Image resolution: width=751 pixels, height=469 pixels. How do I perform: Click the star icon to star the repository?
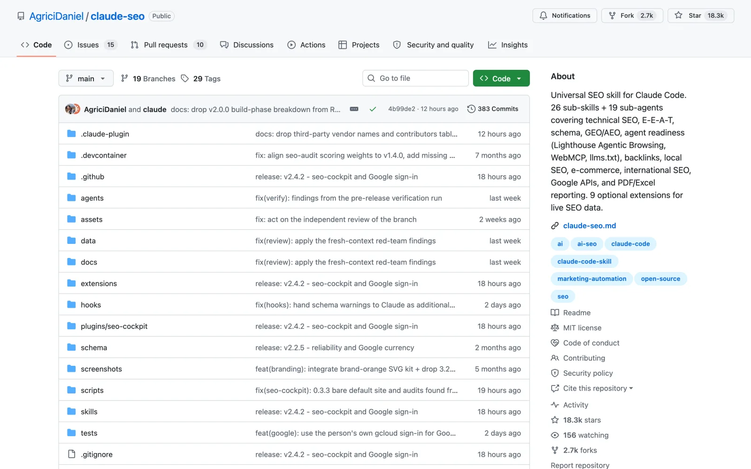click(678, 15)
